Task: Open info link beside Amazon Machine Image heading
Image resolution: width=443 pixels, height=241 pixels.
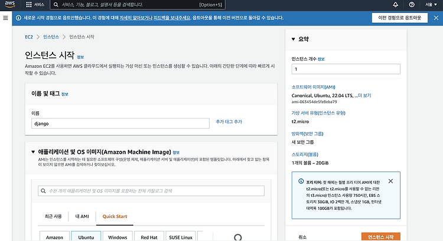Action: [x=176, y=153]
